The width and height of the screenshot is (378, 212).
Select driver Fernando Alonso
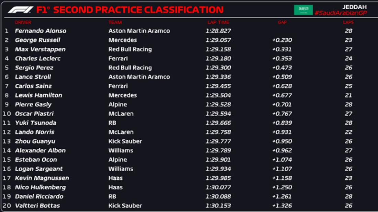coord(41,31)
